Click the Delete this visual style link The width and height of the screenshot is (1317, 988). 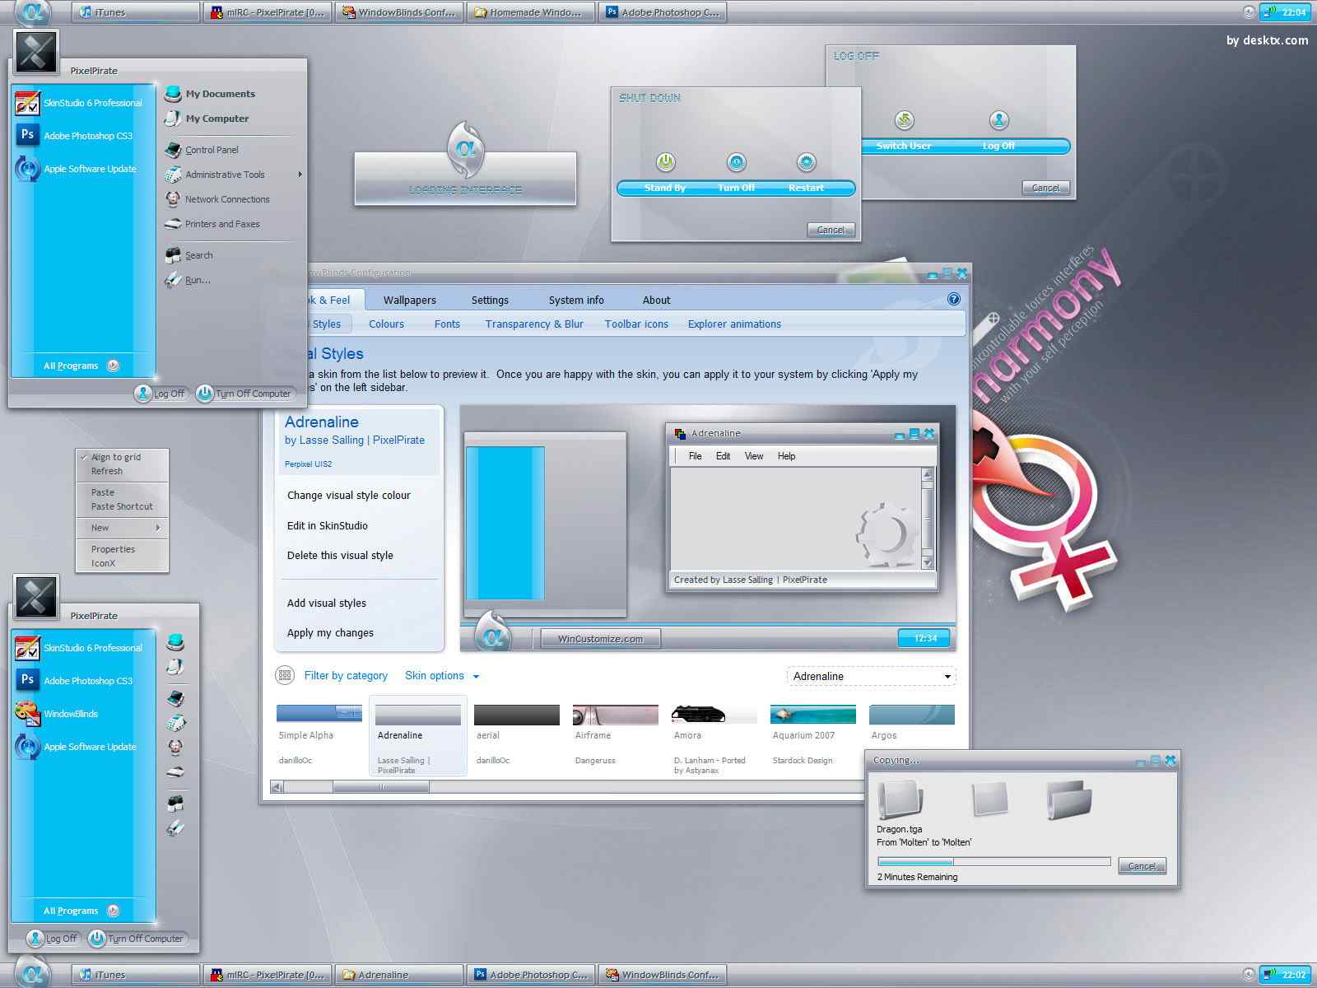coord(340,555)
